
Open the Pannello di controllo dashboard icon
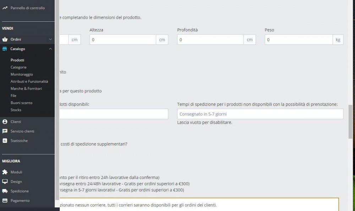pyautogui.click(x=5, y=8)
